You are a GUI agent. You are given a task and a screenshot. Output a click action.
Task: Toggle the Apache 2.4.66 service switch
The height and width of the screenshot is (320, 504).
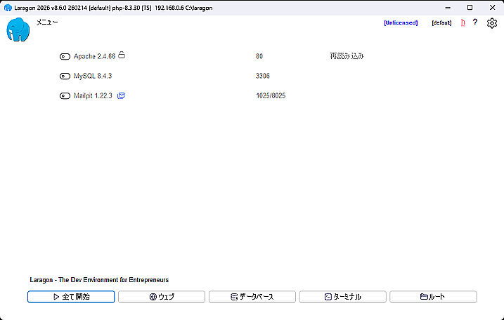click(x=65, y=56)
